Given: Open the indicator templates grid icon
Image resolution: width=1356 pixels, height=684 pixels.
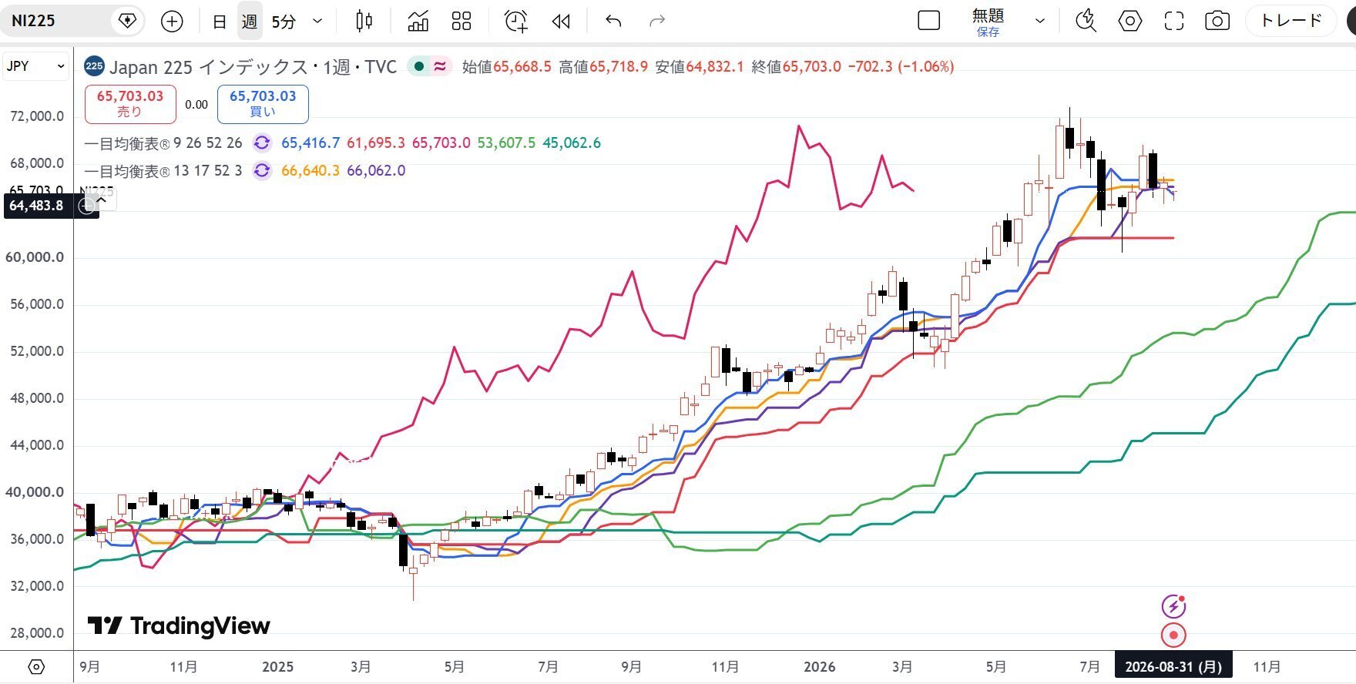Looking at the screenshot, I should click(x=462, y=21).
